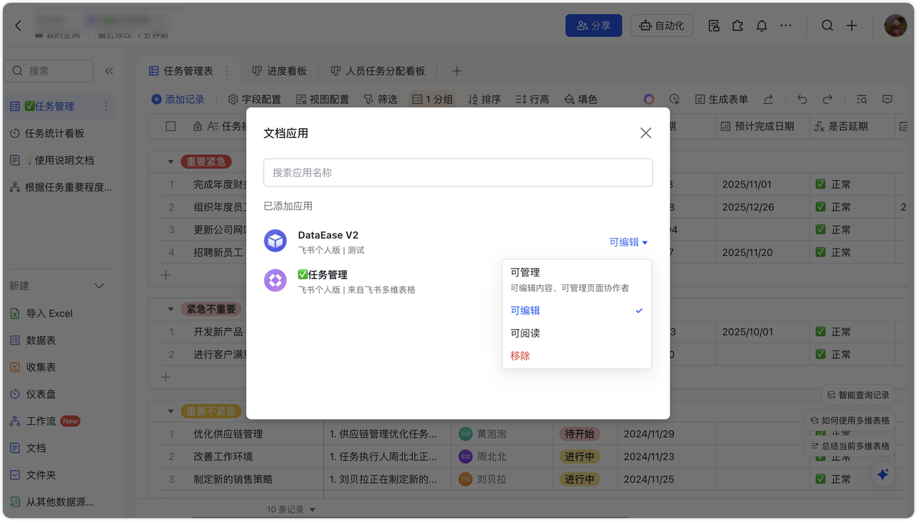Viewport: 917px width, 521px height.
Task: Toggle 正常 checkbox for 制定新的销售策略
Action: (820, 479)
